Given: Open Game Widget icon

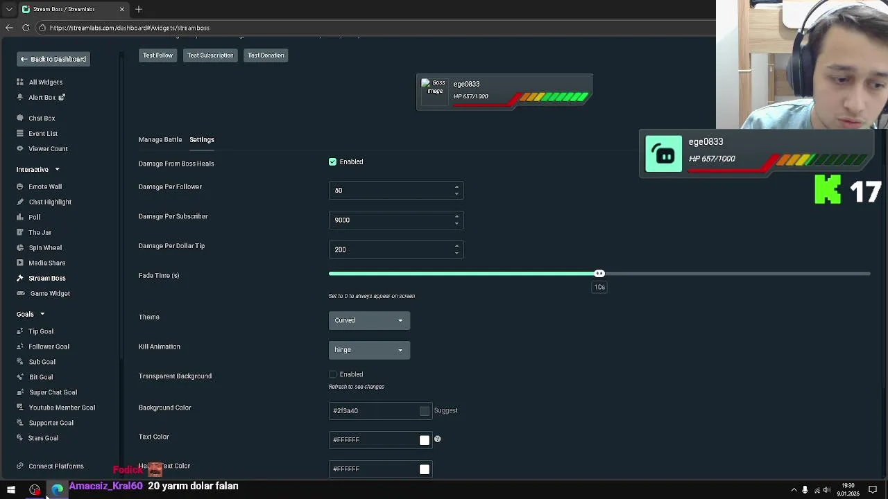Looking at the screenshot, I should (x=20, y=293).
